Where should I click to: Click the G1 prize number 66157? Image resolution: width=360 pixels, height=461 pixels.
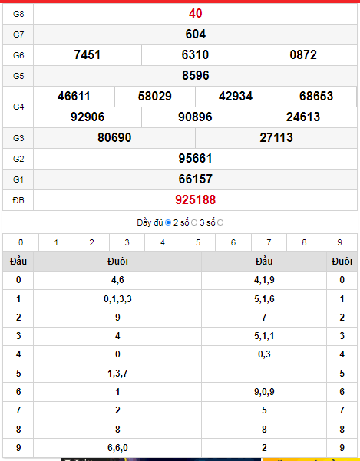click(x=195, y=179)
